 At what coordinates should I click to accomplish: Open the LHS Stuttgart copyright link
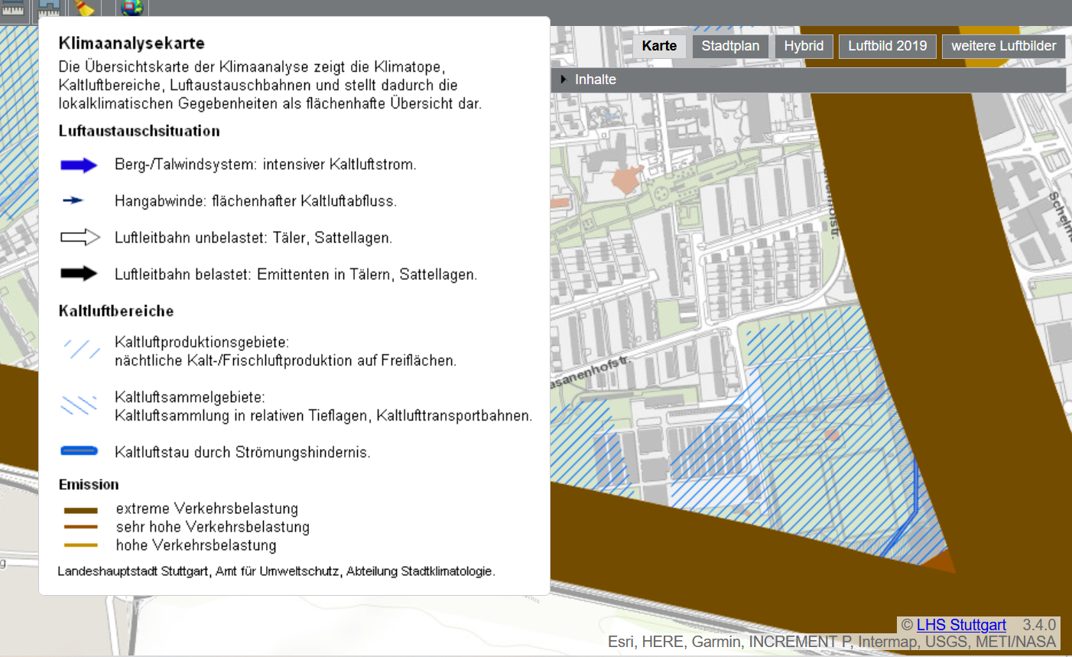pyautogui.click(x=960, y=625)
